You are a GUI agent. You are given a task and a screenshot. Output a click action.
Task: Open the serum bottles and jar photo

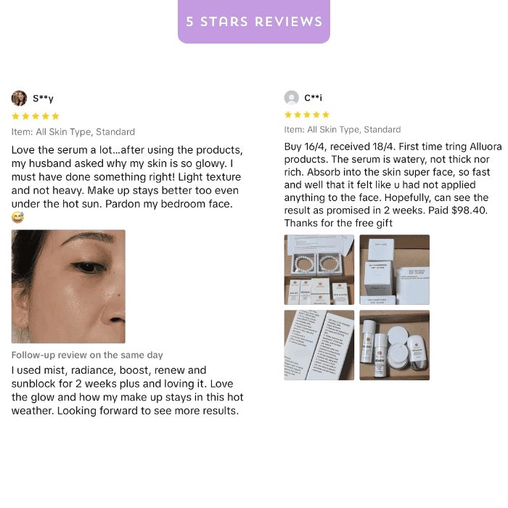tap(395, 345)
